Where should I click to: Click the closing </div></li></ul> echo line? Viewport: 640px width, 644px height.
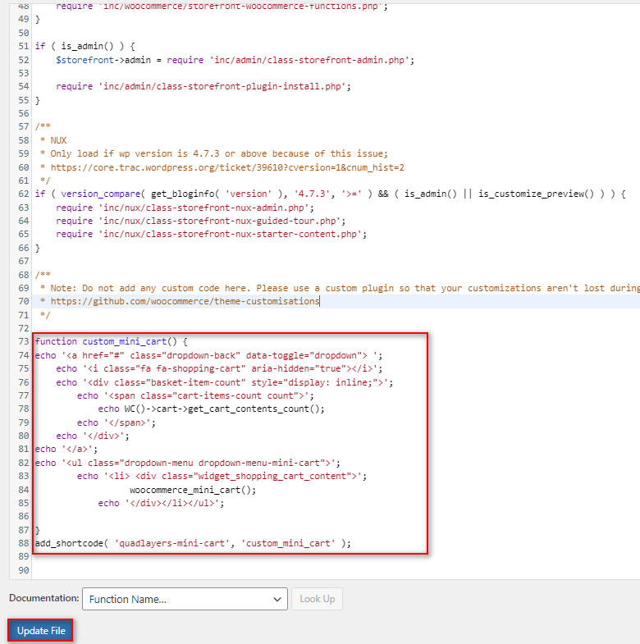point(161,503)
